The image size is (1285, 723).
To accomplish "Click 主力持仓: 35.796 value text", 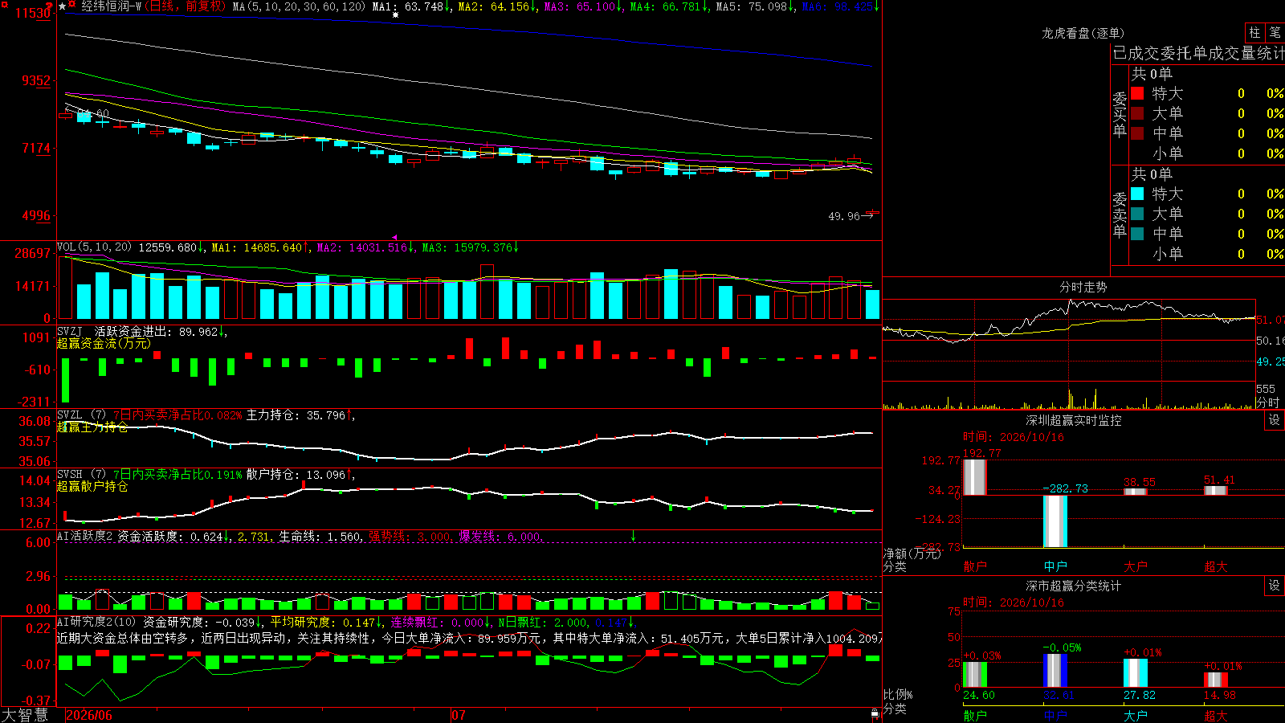I will [296, 415].
